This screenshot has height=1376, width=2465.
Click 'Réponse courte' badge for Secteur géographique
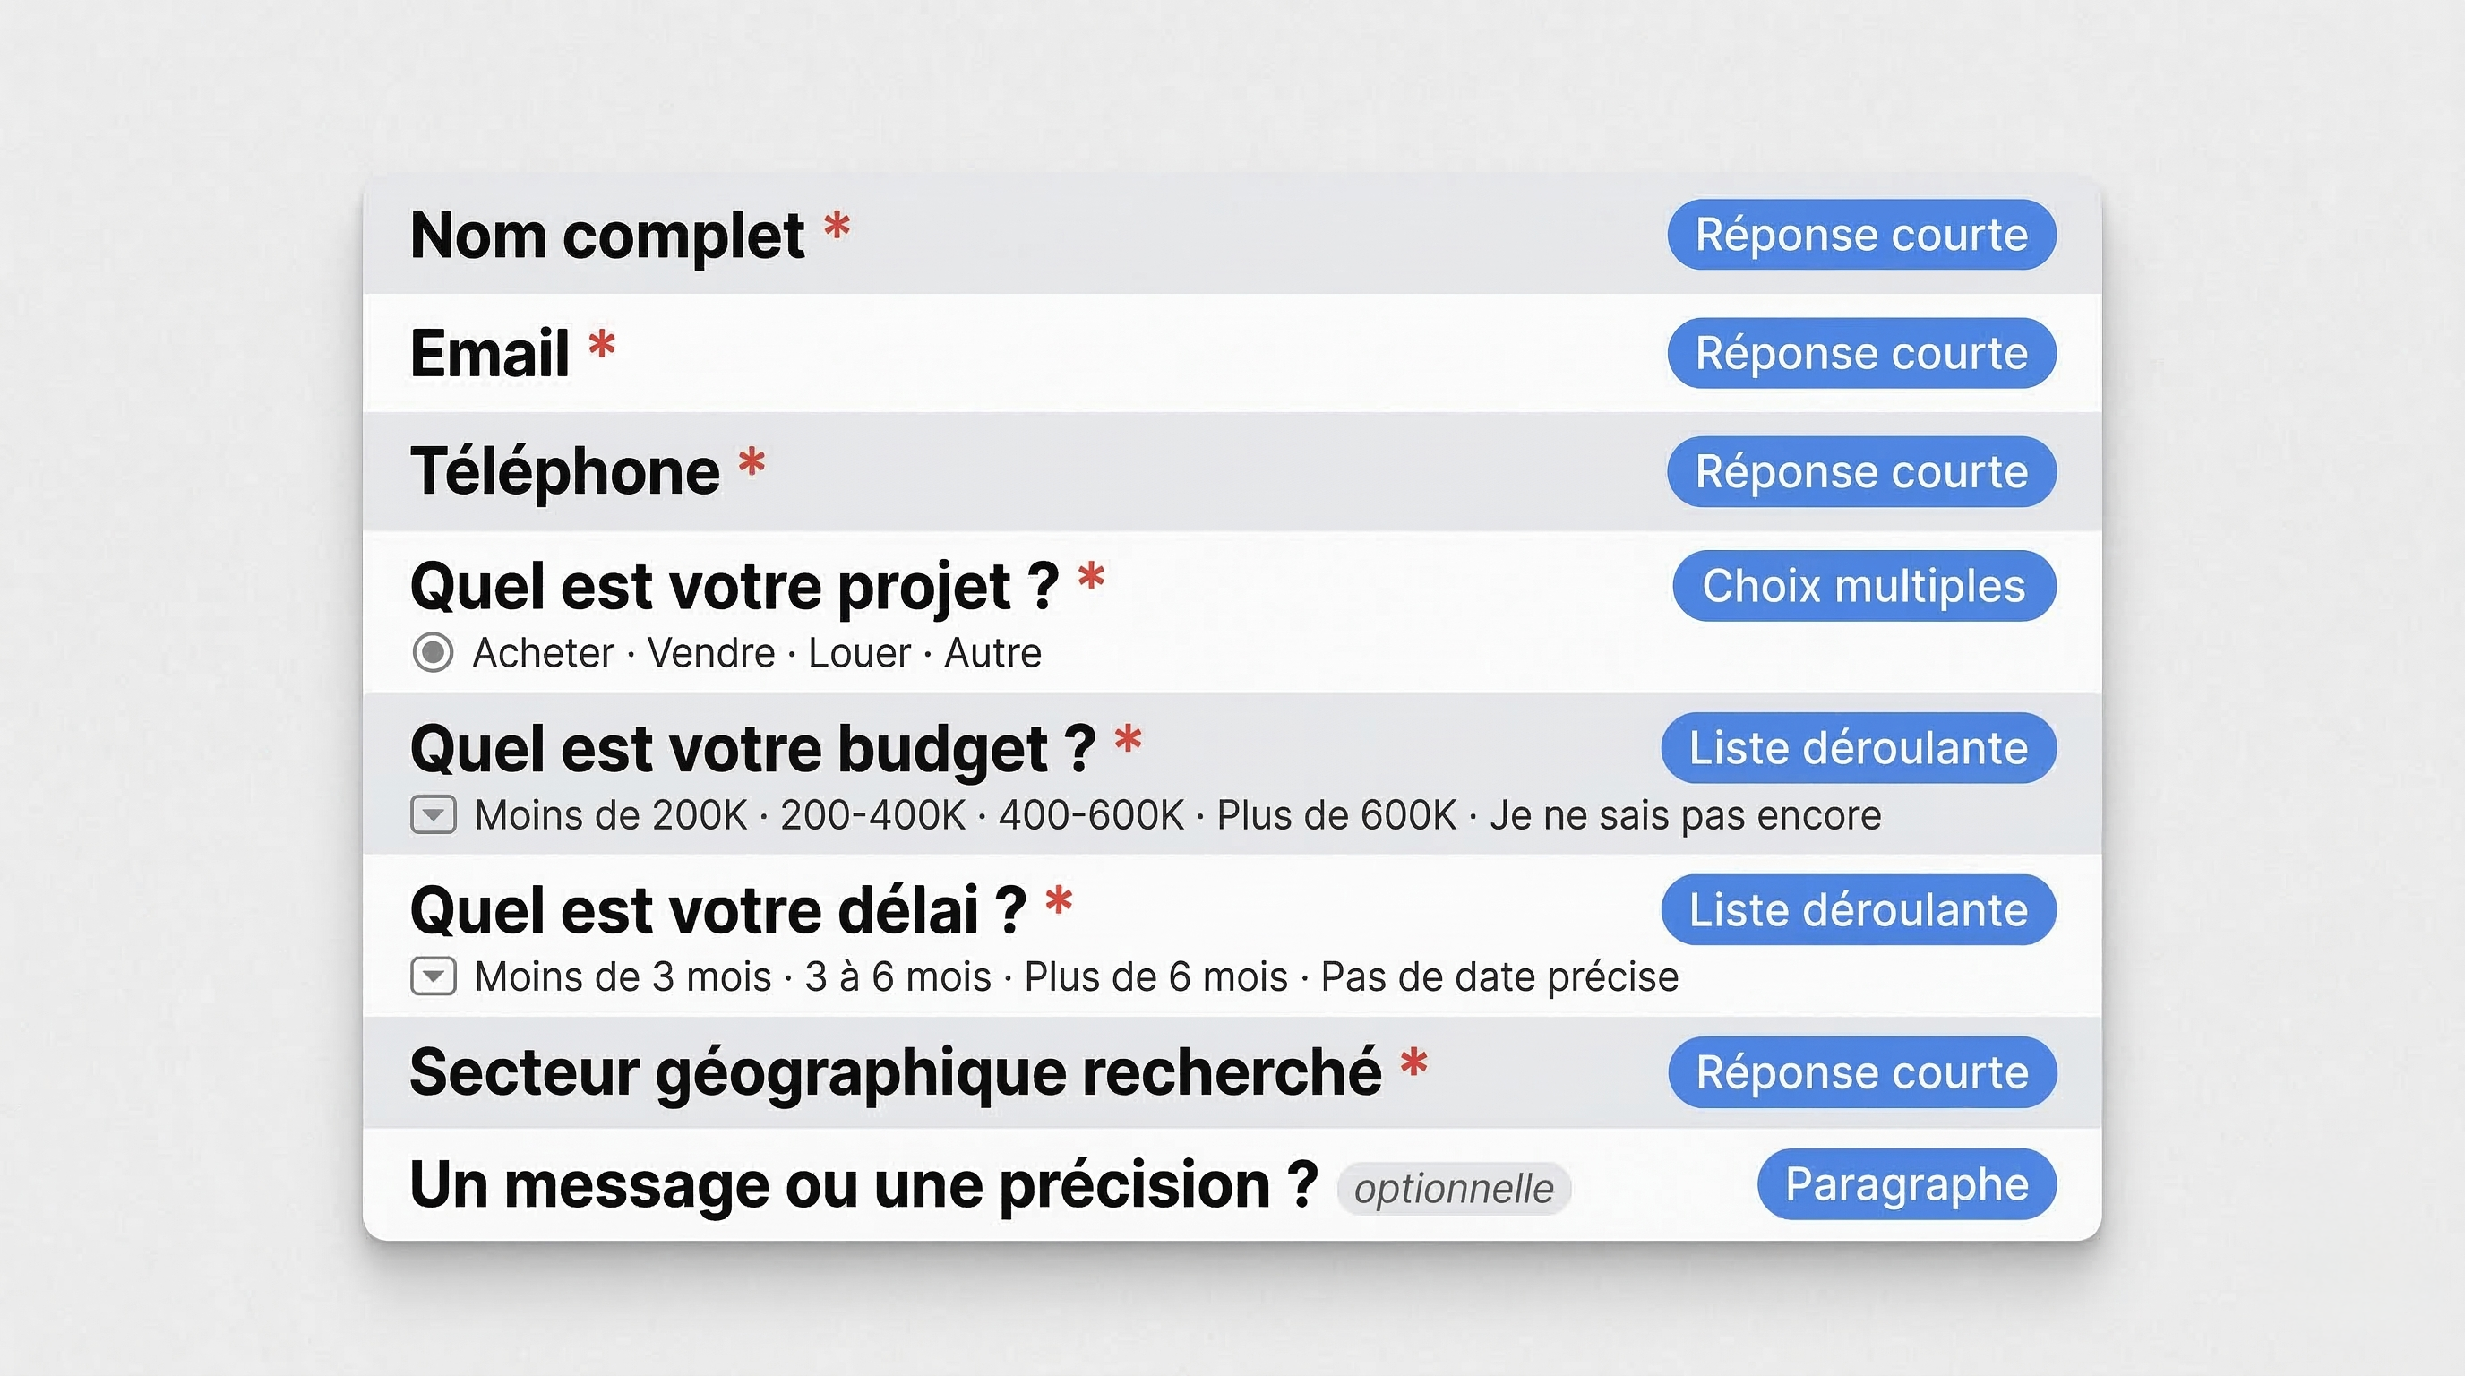(x=1862, y=1071)
